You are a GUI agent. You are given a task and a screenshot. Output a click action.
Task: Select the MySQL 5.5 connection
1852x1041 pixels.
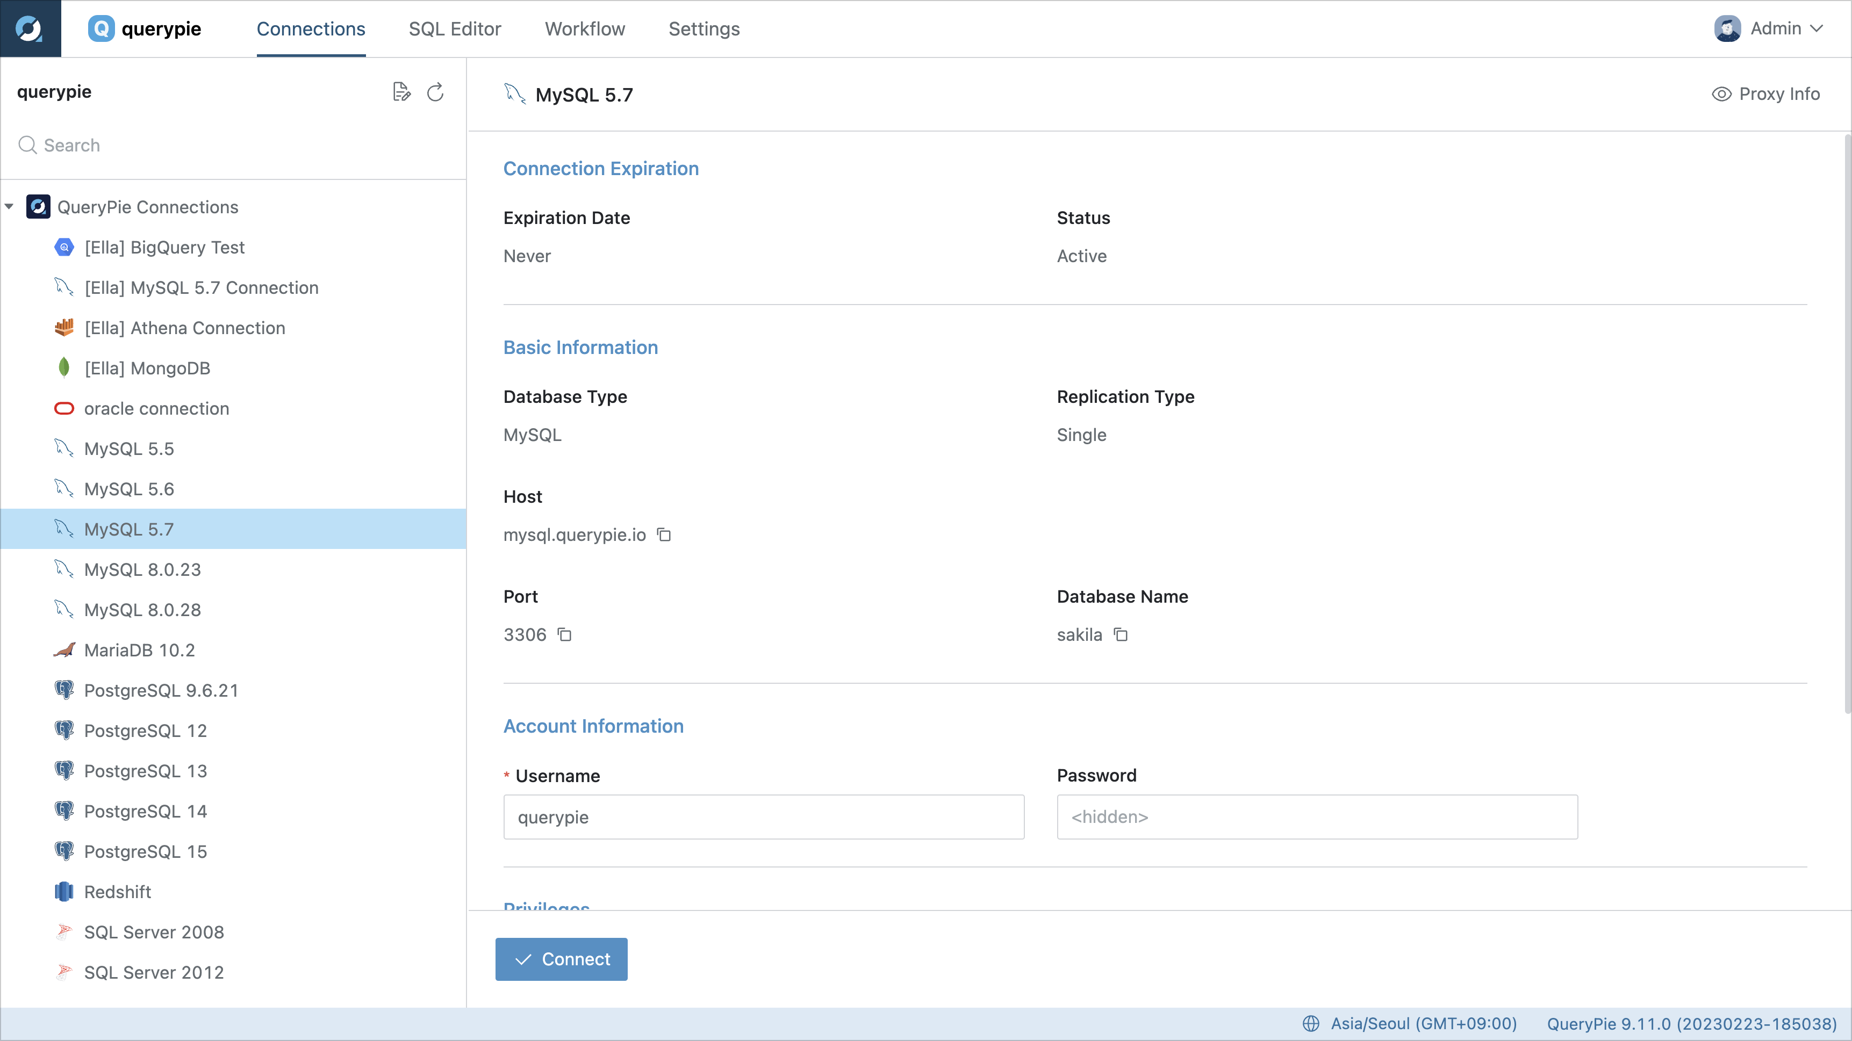coord(128,449)
